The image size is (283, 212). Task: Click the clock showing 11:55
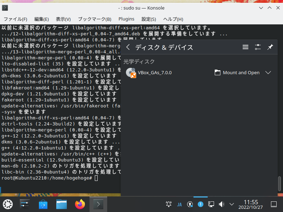250,205
